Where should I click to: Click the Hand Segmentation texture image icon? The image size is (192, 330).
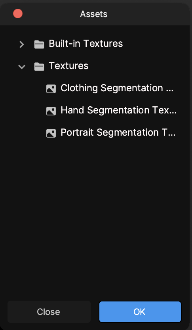point(51,111)
